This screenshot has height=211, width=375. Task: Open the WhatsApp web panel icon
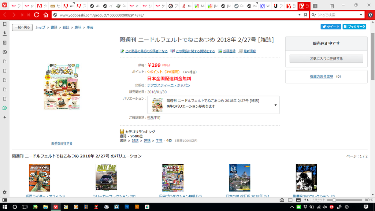pos(4,108)
